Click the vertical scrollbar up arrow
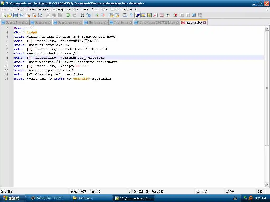270x202 pixels. pyautogui.click(x=267, y=28)
